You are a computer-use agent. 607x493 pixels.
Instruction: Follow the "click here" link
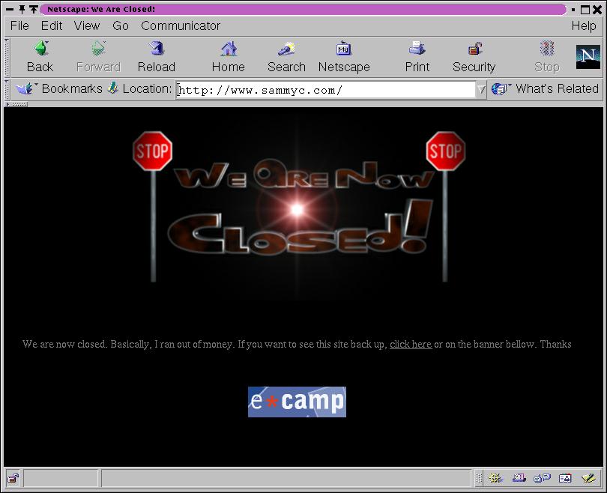pos(410,345)
